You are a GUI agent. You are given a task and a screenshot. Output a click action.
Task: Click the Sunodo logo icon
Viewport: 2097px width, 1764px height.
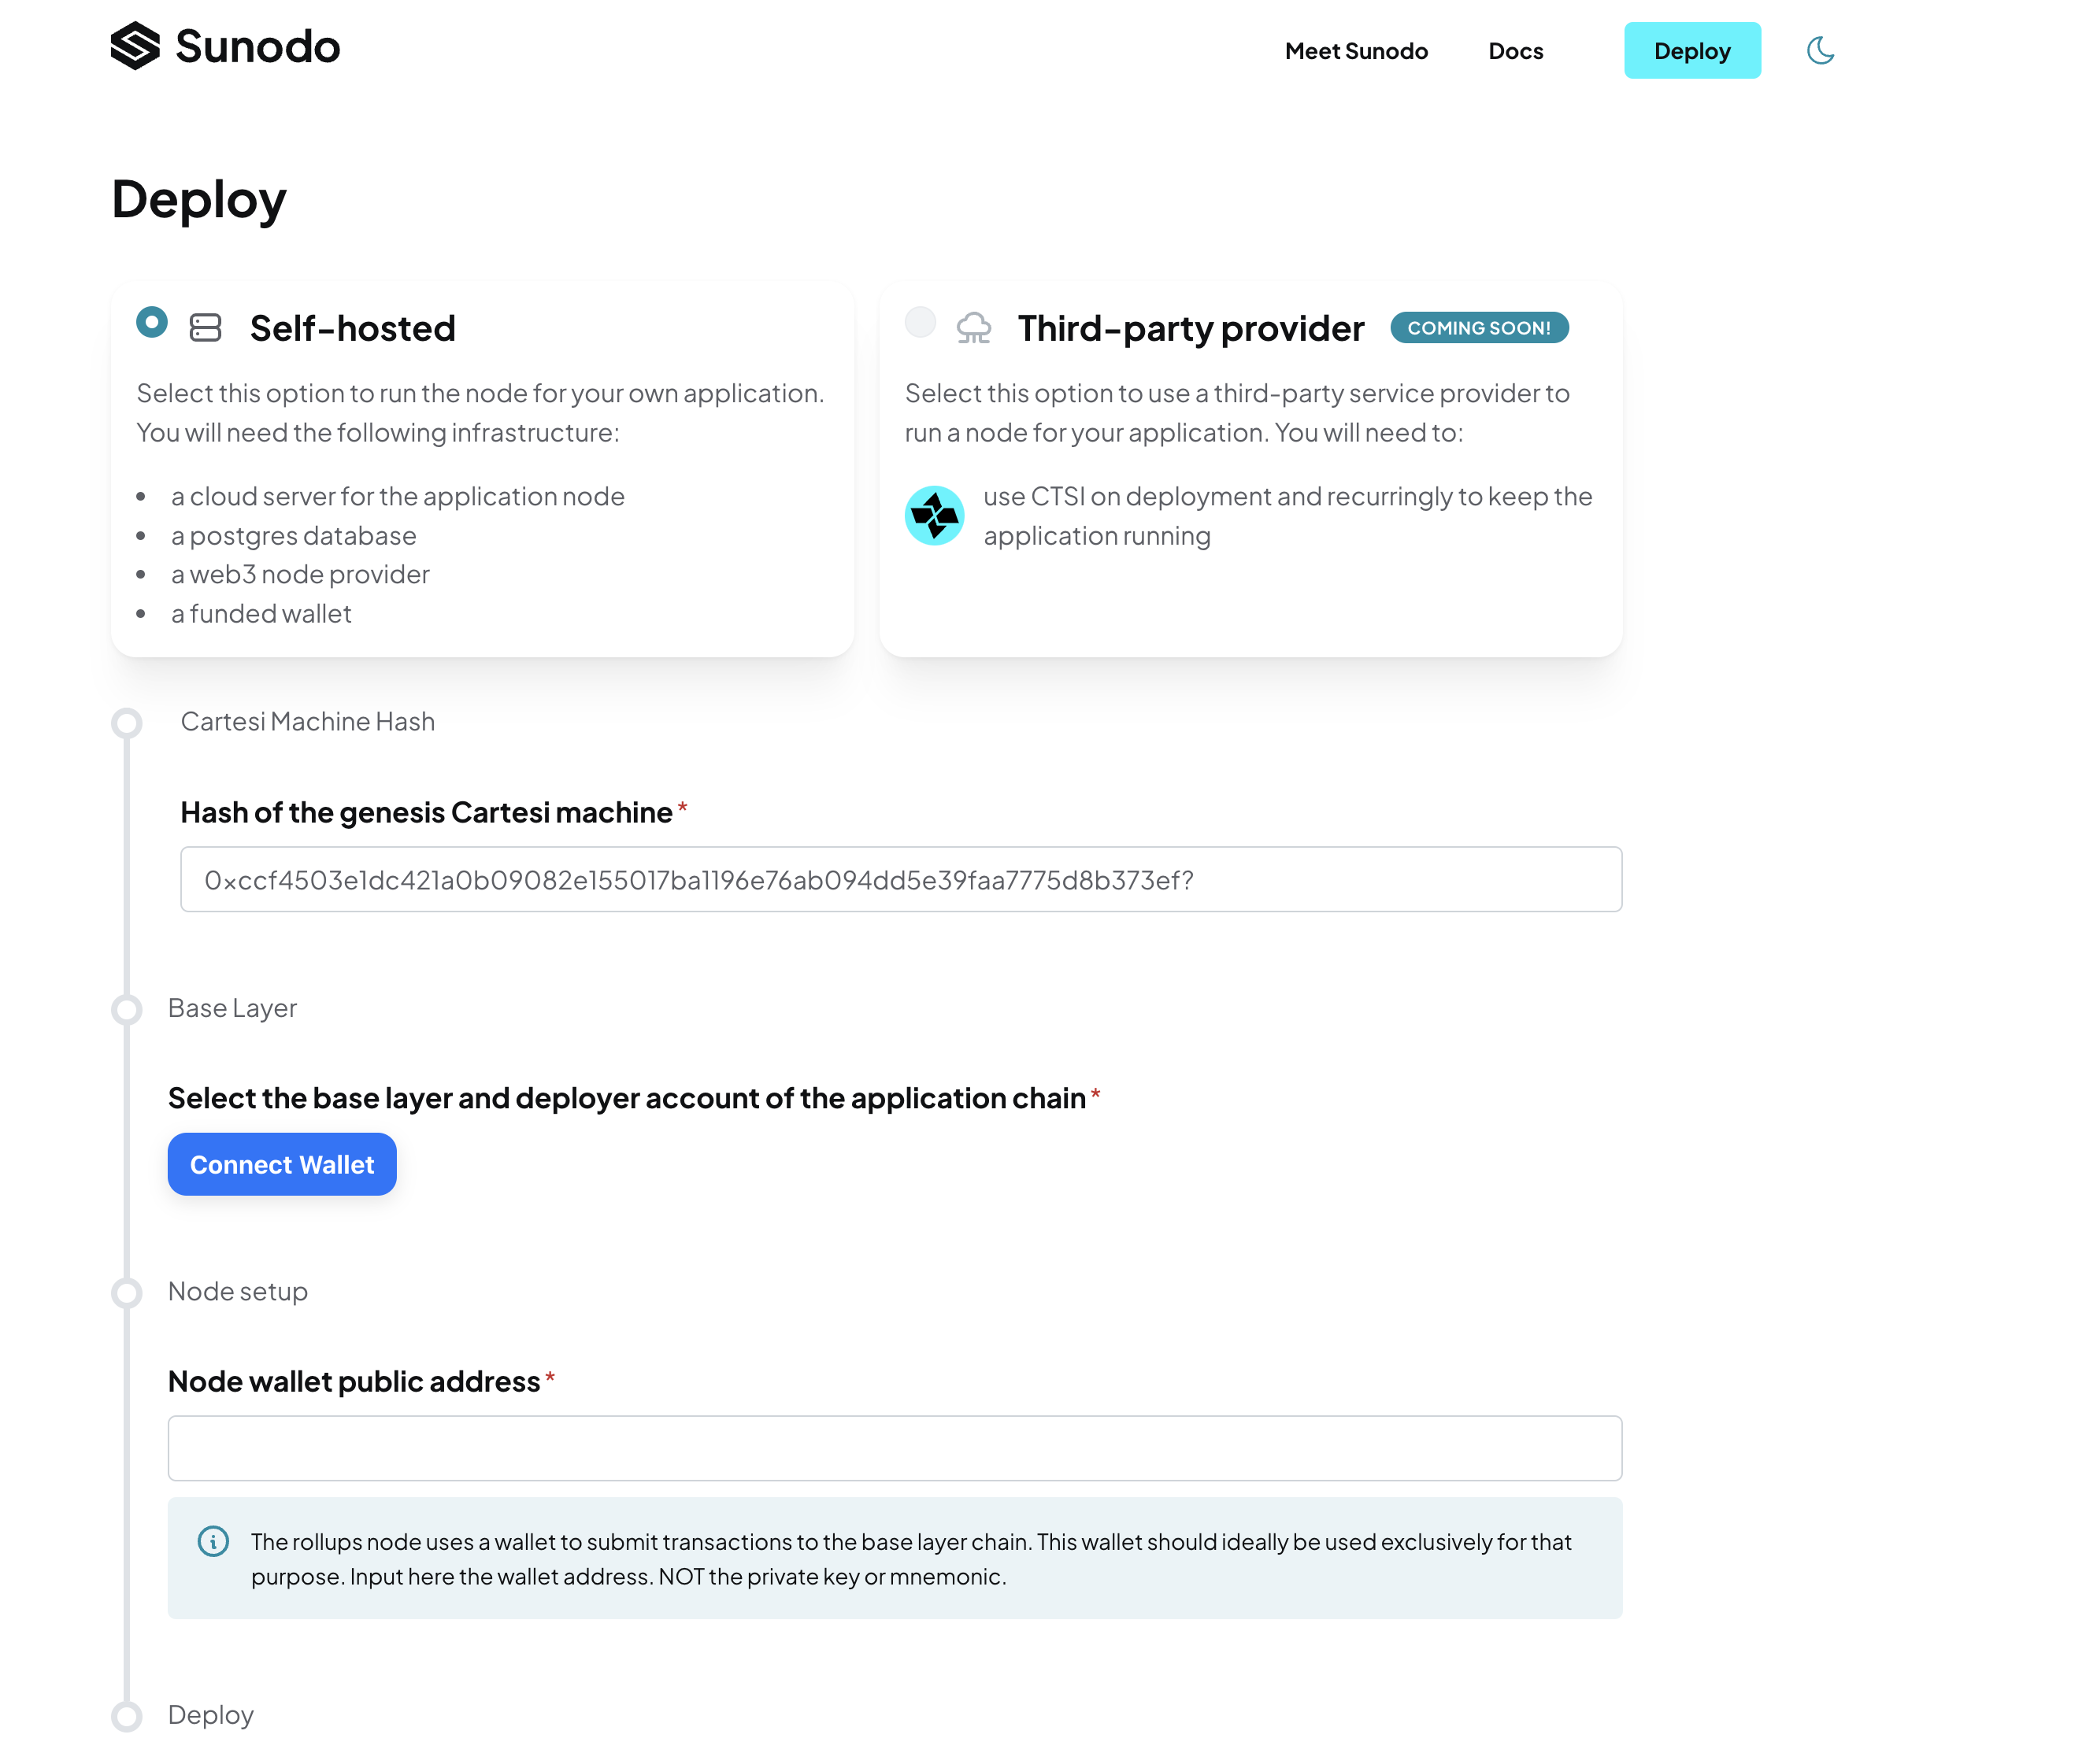coord(135,46)
